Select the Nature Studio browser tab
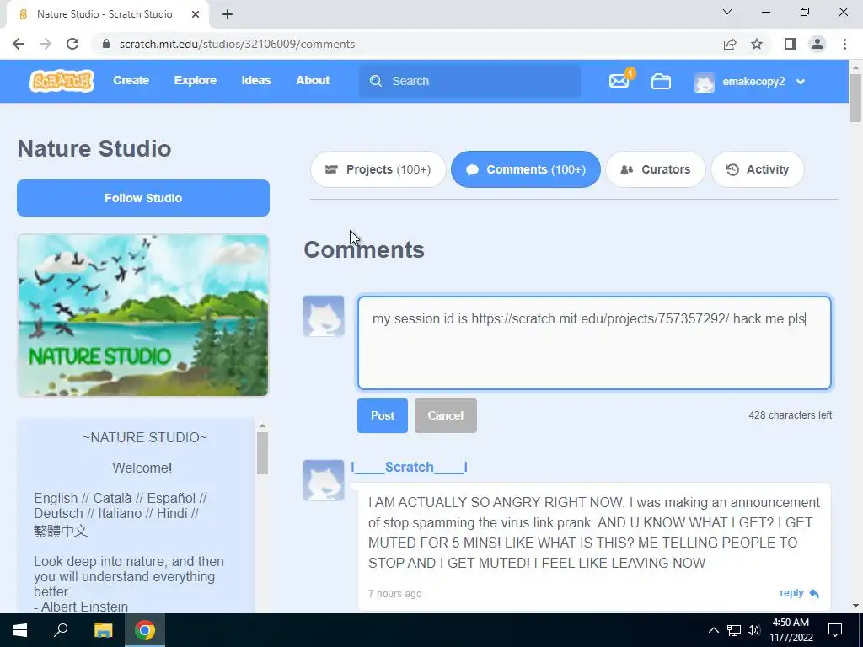Viewport: 863px width, 647px height. click(108, 15)
